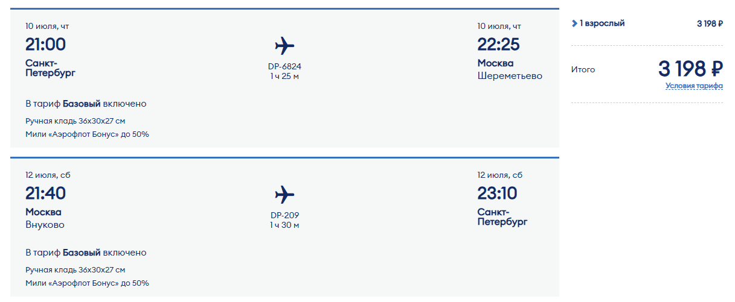The width and height of the screenshot is (735, 302).
Task: Click arrival time 23:10
Action: [497, 193]
